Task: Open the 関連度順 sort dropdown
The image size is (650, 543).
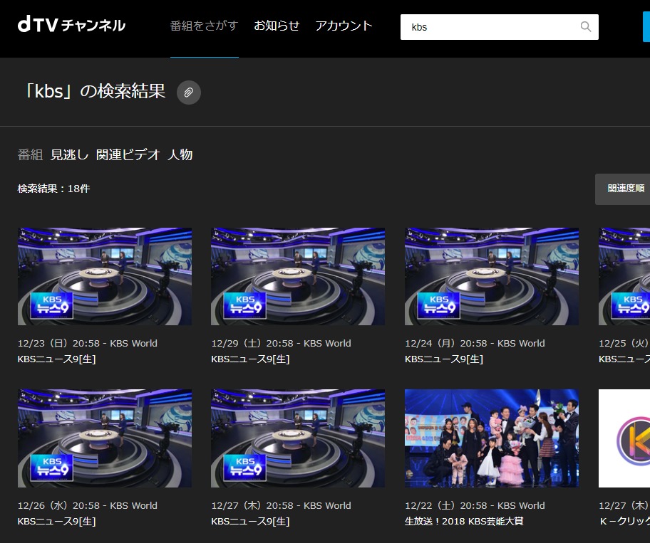Action: [623, 189]
